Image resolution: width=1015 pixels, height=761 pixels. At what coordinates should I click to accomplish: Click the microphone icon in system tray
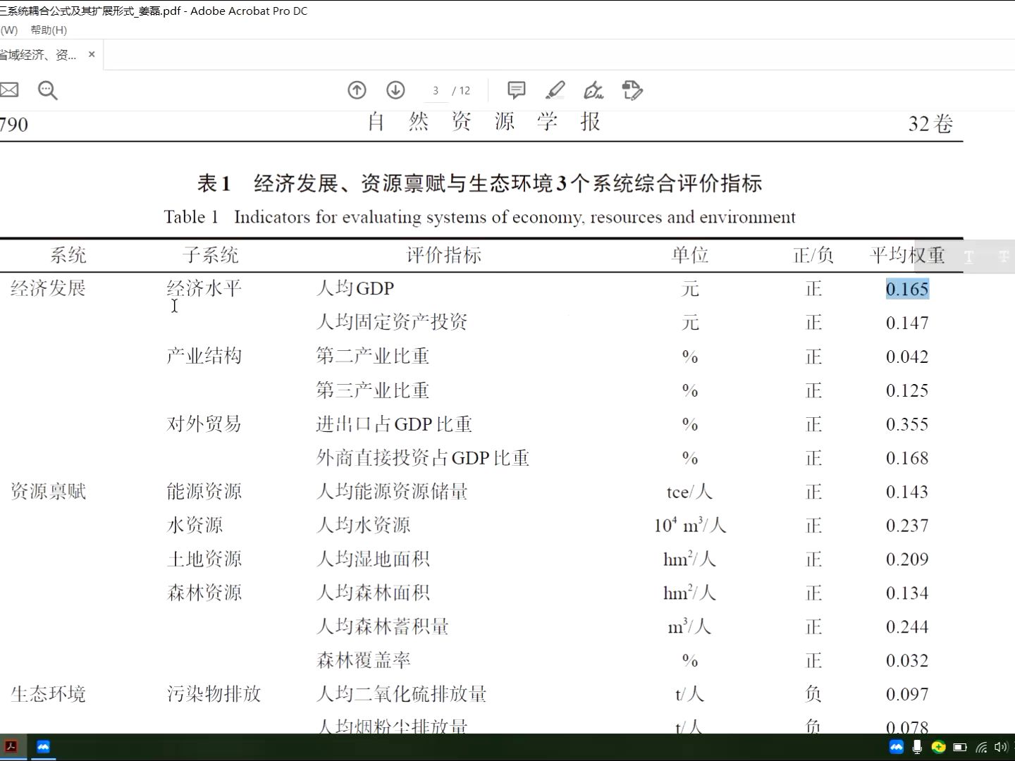click(918, 747)
